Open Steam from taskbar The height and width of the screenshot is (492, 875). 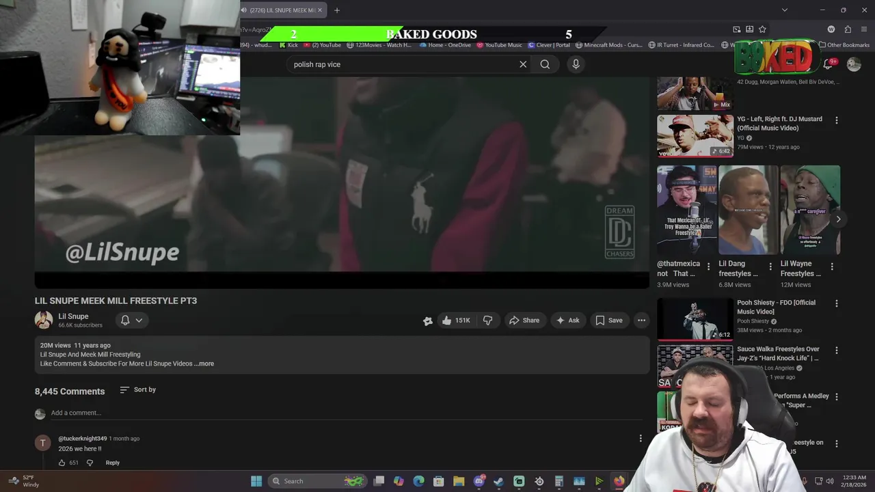(498, 481)
